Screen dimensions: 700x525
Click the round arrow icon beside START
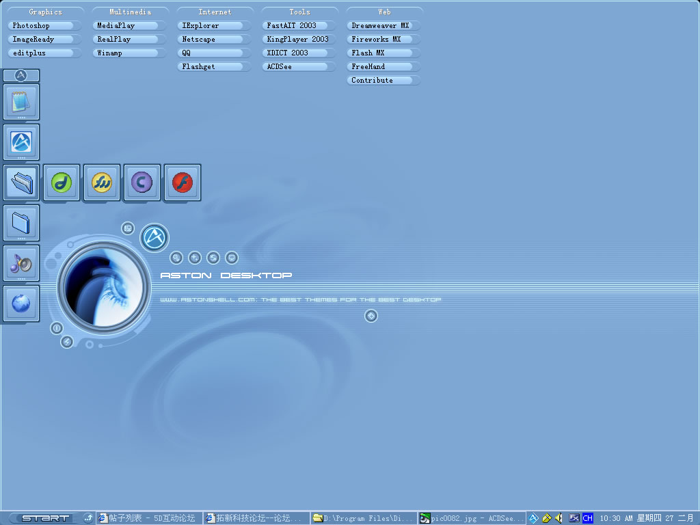(x=88, y=518)
